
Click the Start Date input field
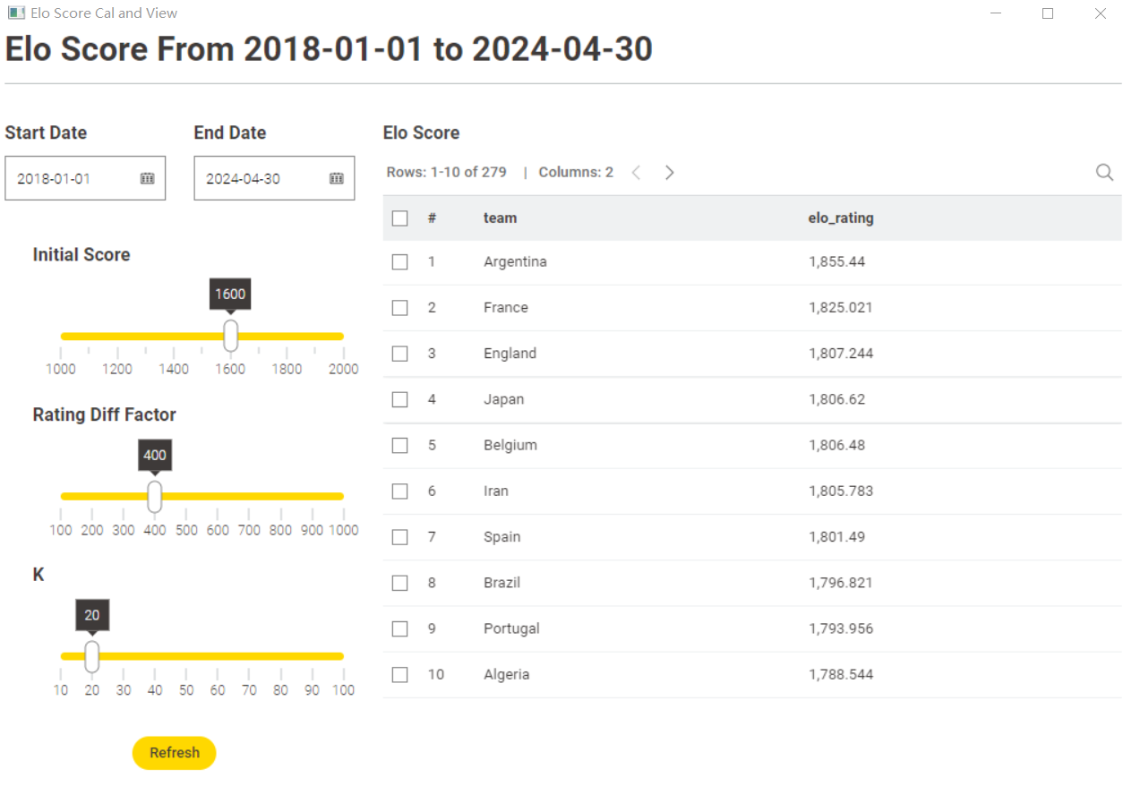coord(85,178)
